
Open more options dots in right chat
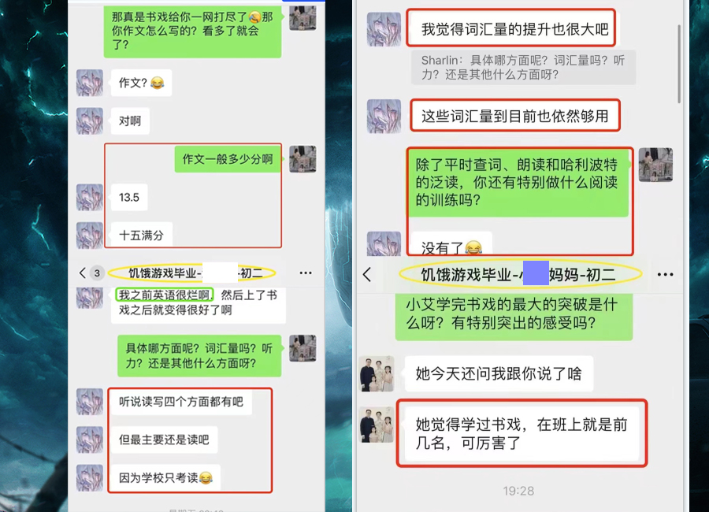pos(665,275)
